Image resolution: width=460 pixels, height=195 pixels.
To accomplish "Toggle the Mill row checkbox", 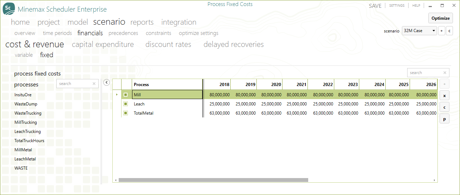I will pyautogui.click(x=126, y=95).
